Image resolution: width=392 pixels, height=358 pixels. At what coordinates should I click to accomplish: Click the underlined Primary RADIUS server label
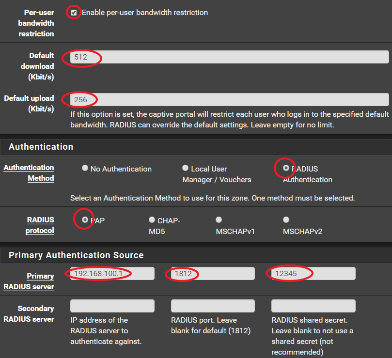click(x=29, y=281)
